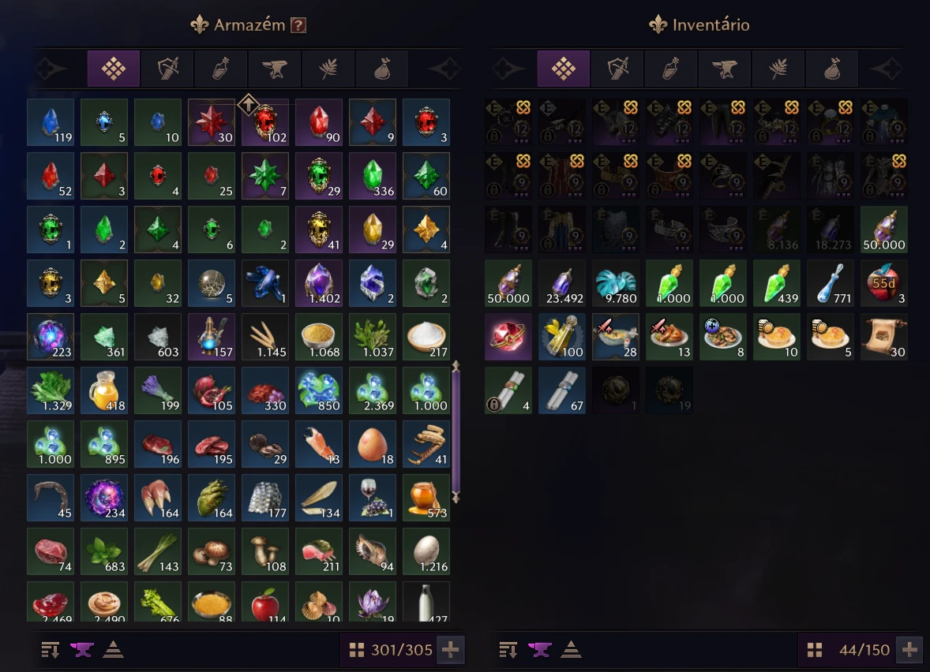930x672 pixels.
Task: Open the anvil crafting filter in Armazém
Action: (x=275, y=69)
